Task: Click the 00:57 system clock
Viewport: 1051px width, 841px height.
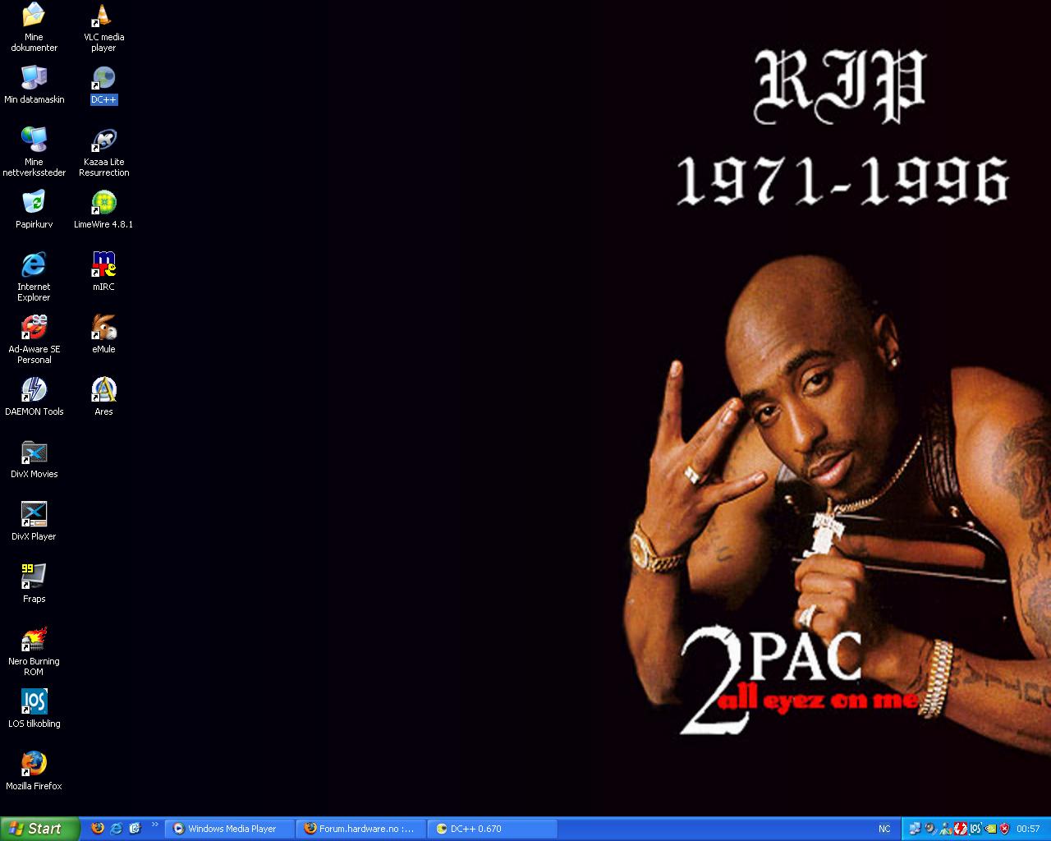Action: coord(1028,829)
